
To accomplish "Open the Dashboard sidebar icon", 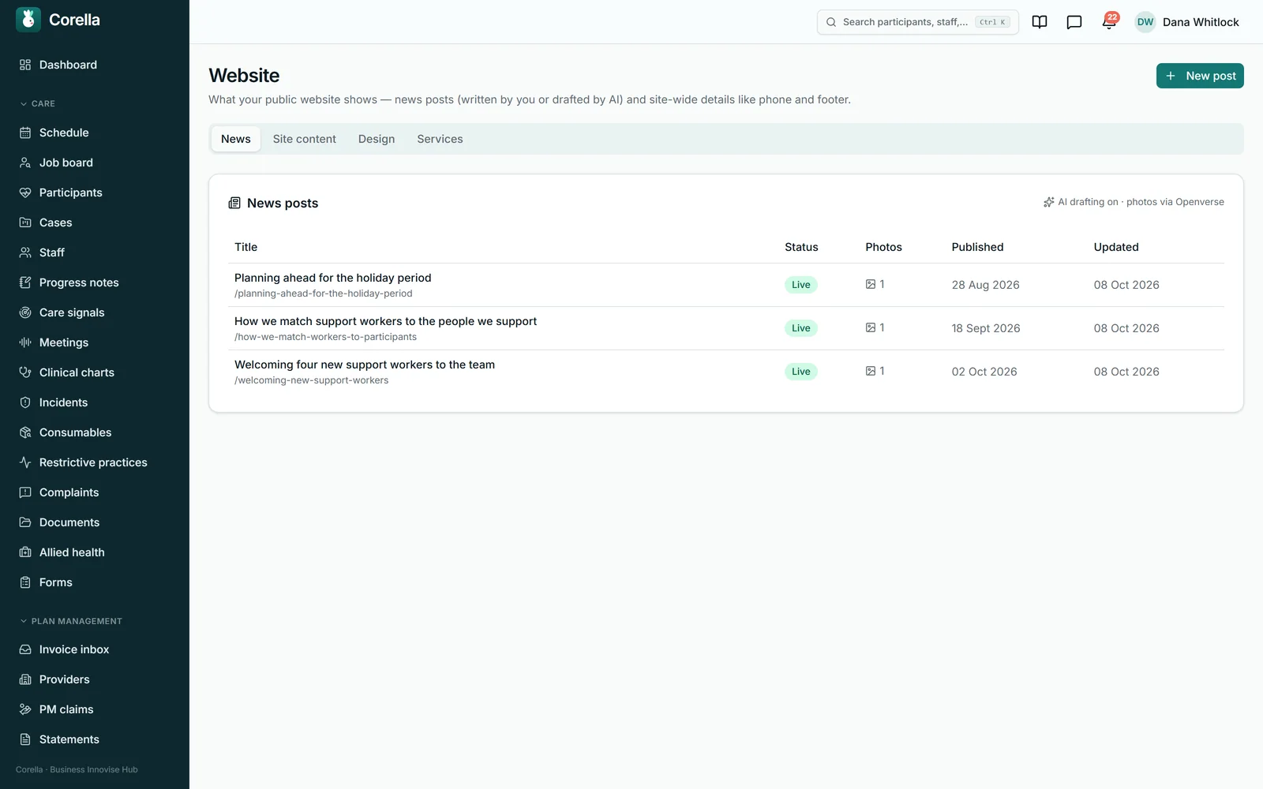I will pyautogui.click(x=25, y=65).
